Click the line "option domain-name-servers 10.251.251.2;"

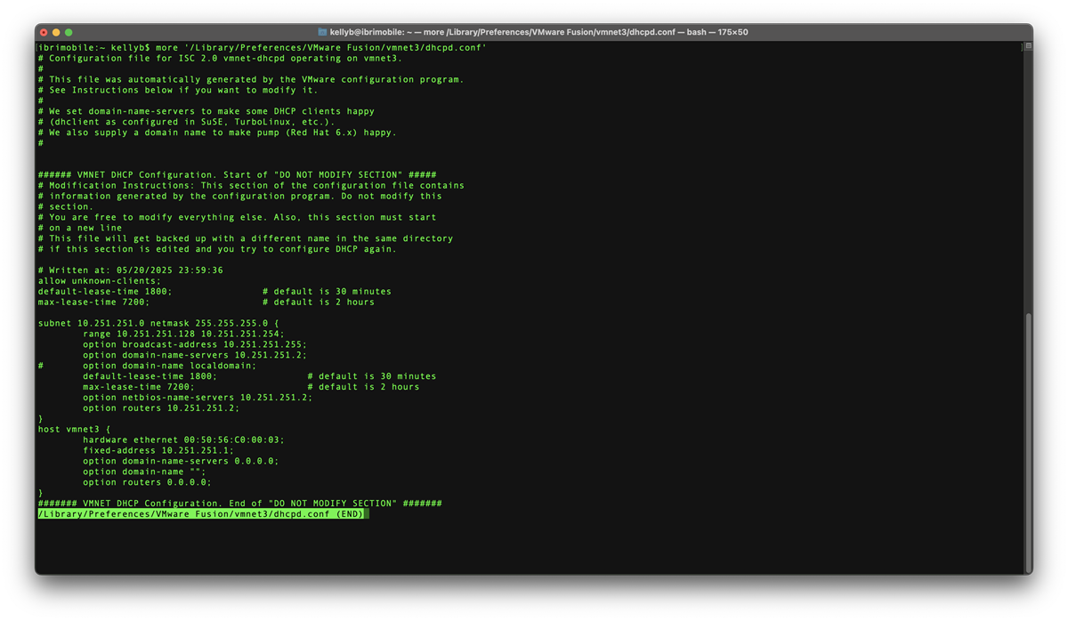(x=195, y=356)
